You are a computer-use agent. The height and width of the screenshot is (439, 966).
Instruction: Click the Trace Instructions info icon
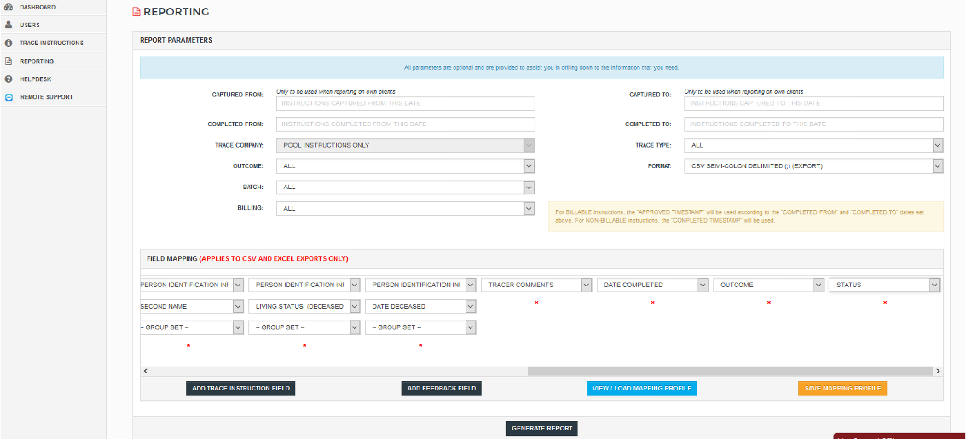point(9,43)
